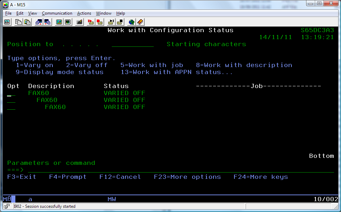Click the Paste clipboard toolbar icon
Screen dimensions: 341x212
[27, 22]
